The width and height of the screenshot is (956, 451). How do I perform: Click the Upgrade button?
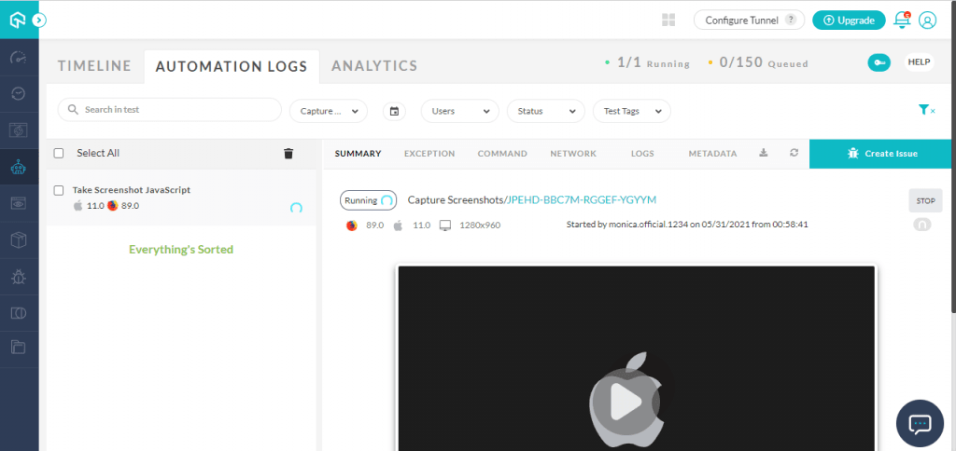click(x=849, y=20)
